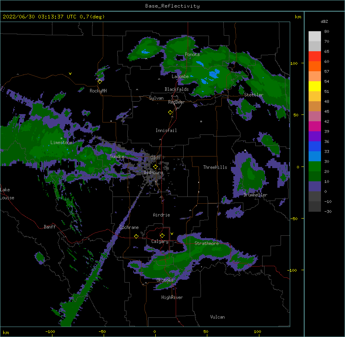
Task: Click the 0 tick on the bottom axis
Action: [154, 332]
